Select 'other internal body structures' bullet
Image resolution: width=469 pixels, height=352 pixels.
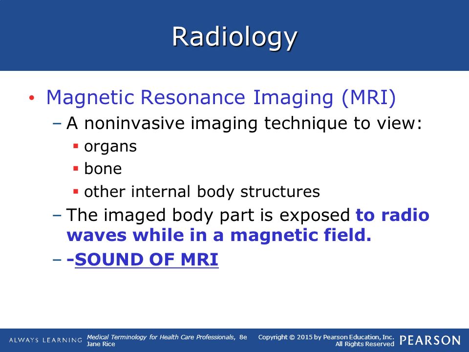coord(202,192)
